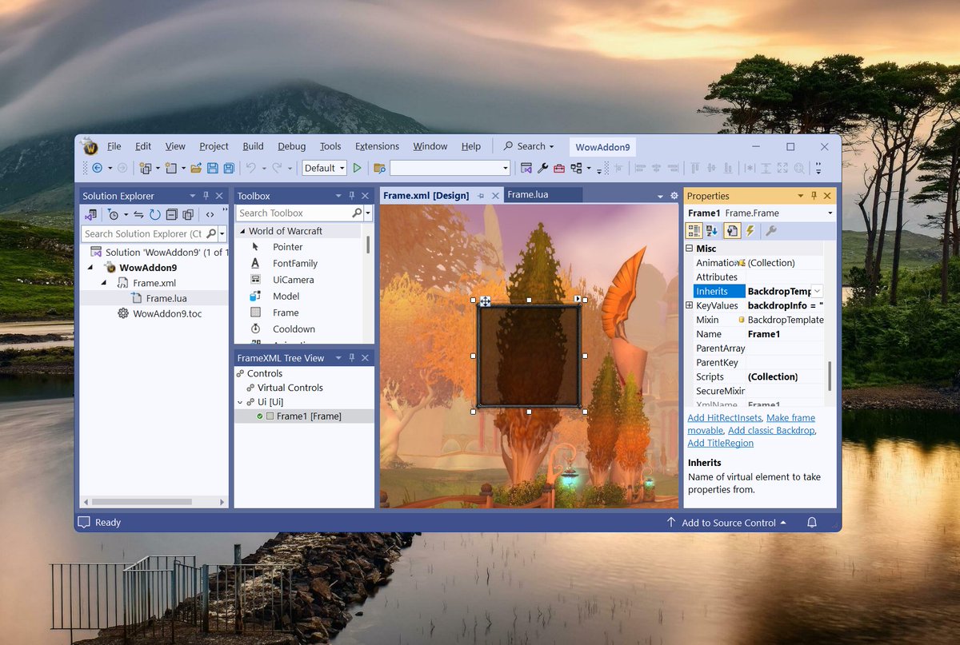Image resolution: width=960 pixels, height=645 pixels.
Task: Click the Property Pages icon in Properties toolbar
Action: [732, 231]
